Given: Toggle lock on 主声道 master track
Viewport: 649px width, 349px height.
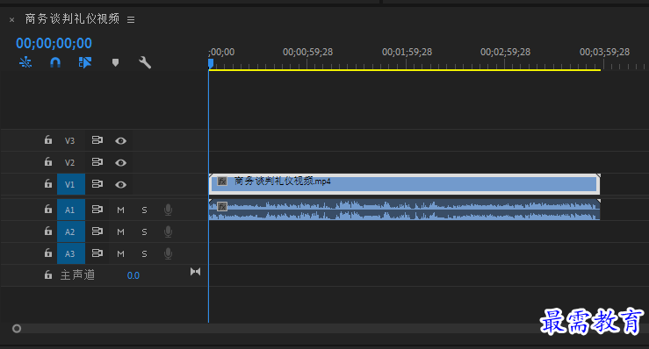Looking at the screenshot, I should (48, 274).
